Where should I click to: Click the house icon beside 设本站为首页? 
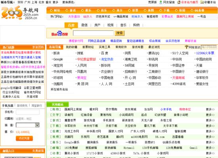(179, 2)
